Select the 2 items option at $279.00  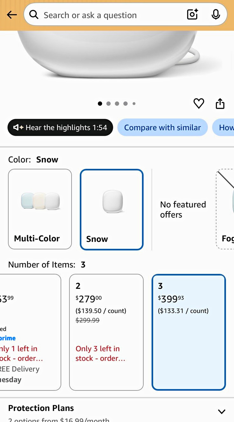pyautogui.click(x=106, y=332)
